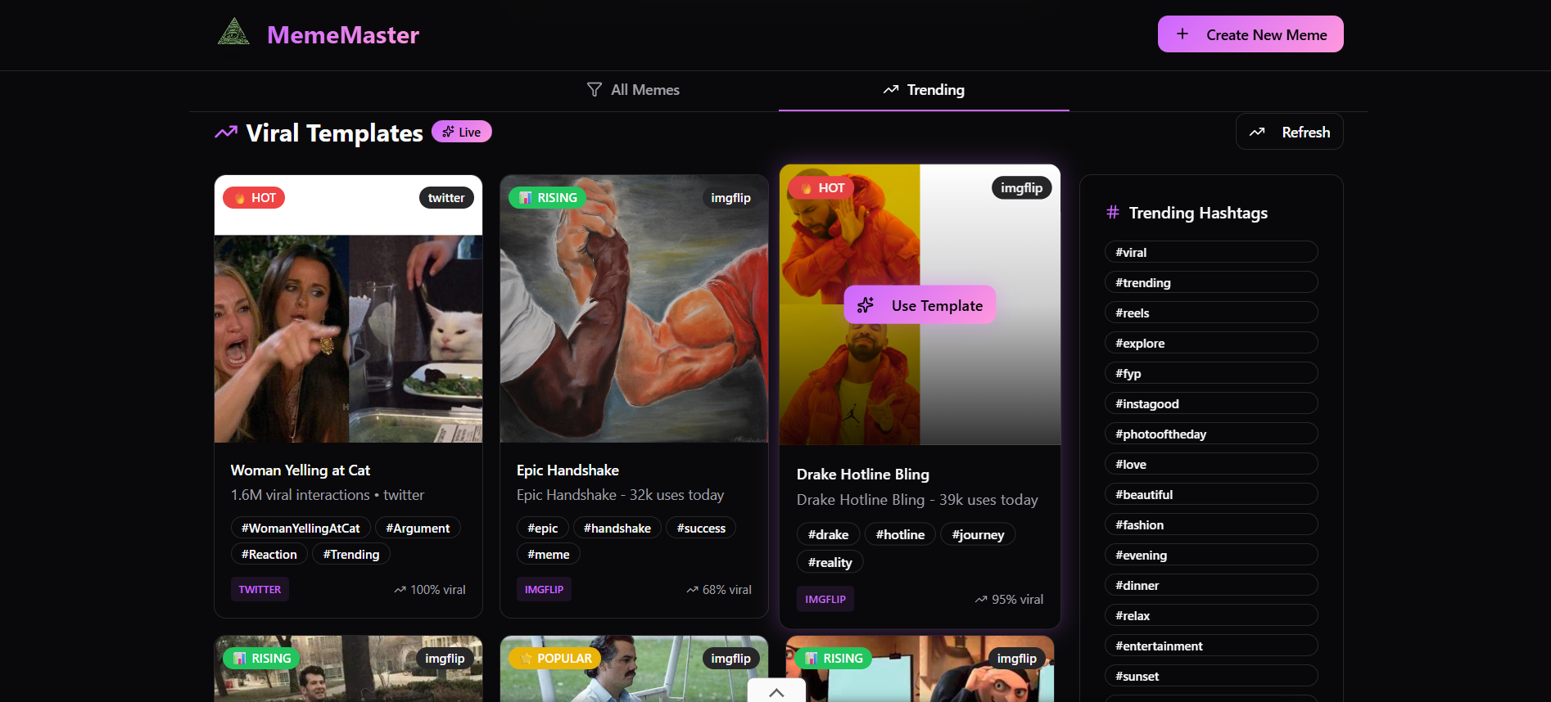This screenshot has width=1551, height=702.
Task: Click Use Template on Drake Hotline Bling
Action: pyautogui.click(x=920, y=305)
